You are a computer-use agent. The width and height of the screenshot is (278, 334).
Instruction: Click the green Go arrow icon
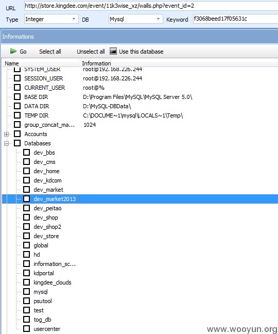(13, 52)
